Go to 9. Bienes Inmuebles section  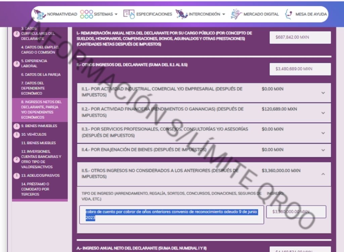point(39,126)
